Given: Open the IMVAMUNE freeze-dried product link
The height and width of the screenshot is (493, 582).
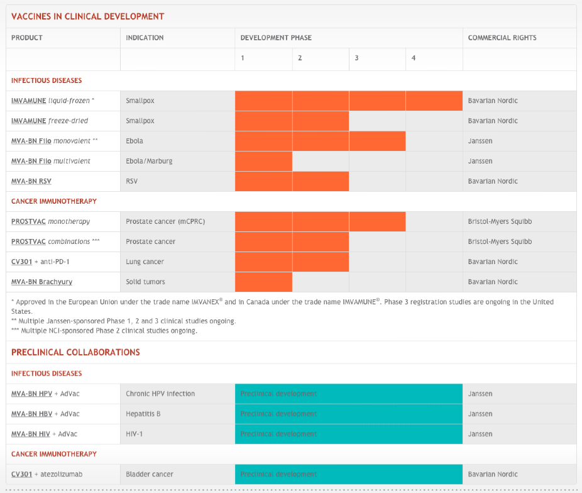Looking at the screenshot, I should pos(28,121).
